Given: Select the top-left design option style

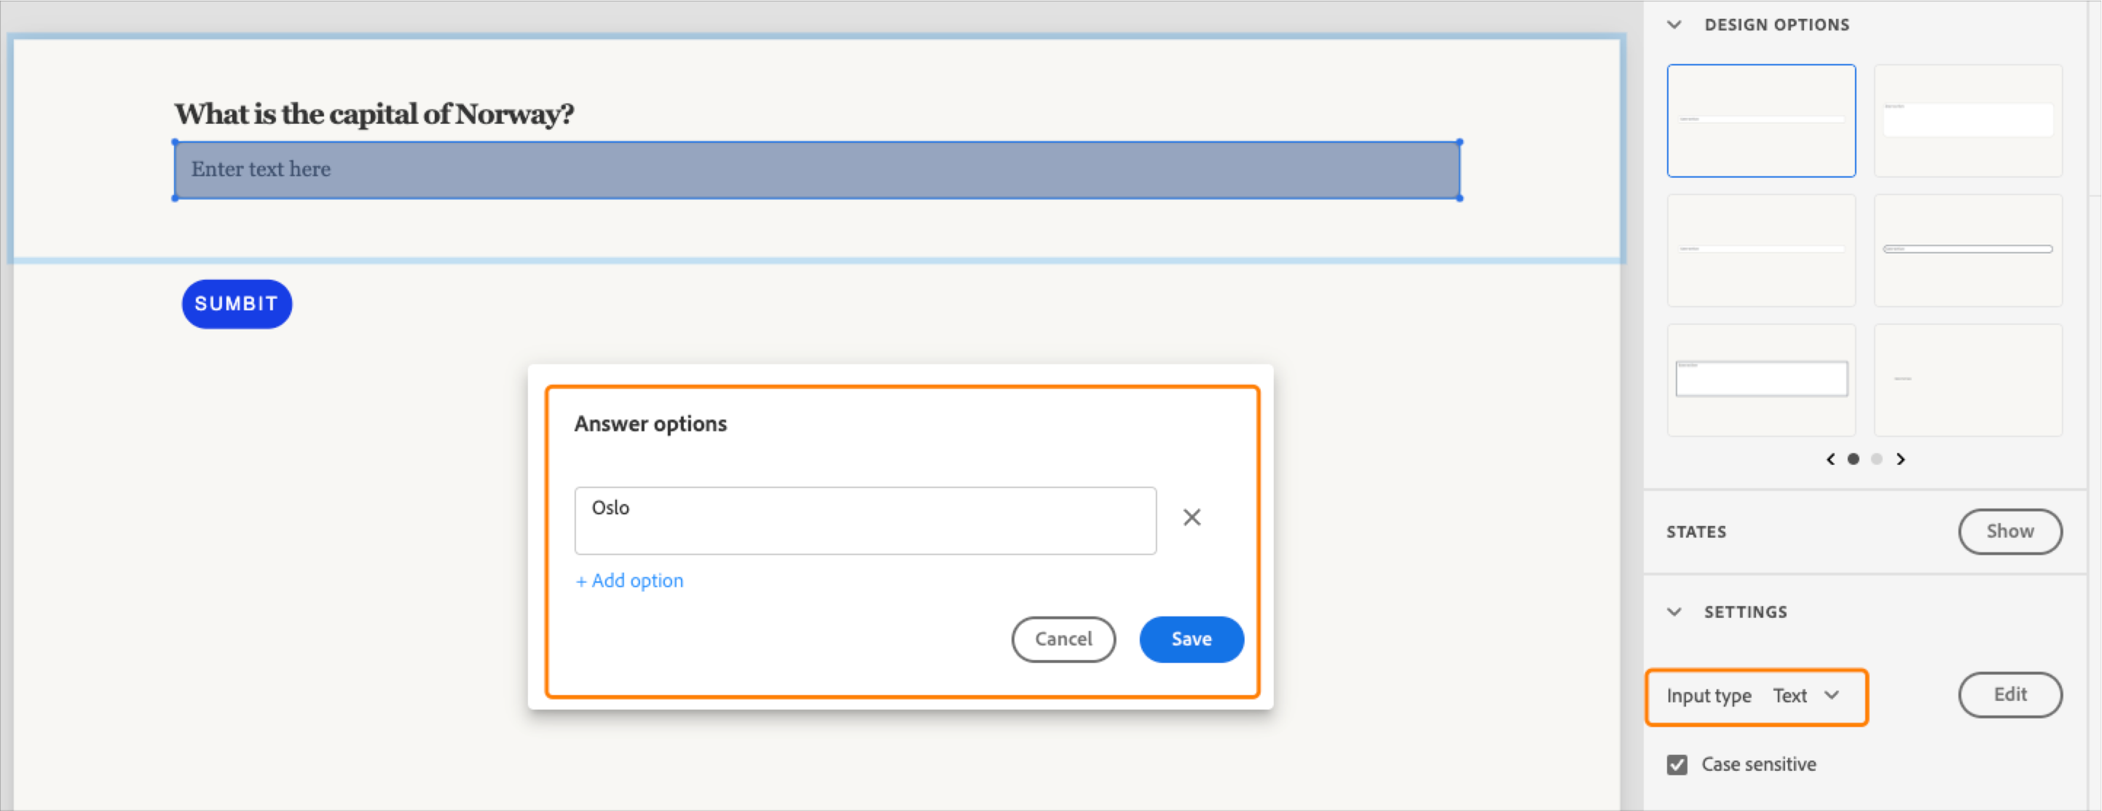Looking at the screenshot, I should tap(1761, 121).
